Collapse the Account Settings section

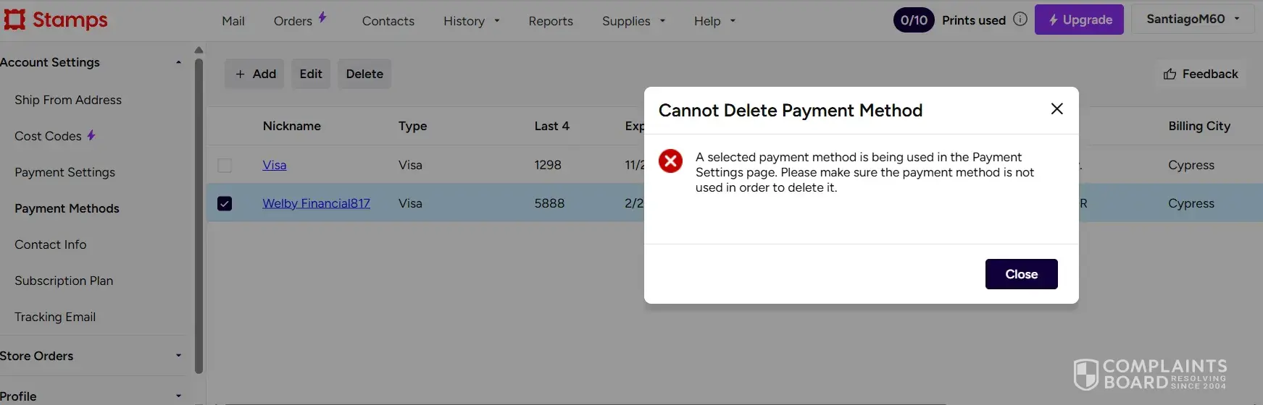tap(178, 62)
